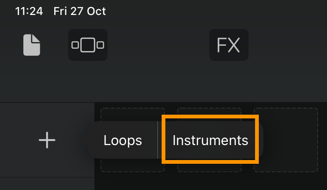Viewport: 327px width, 190px height.
Task: Click the empty track header below plus
Action: coord(47,184)
